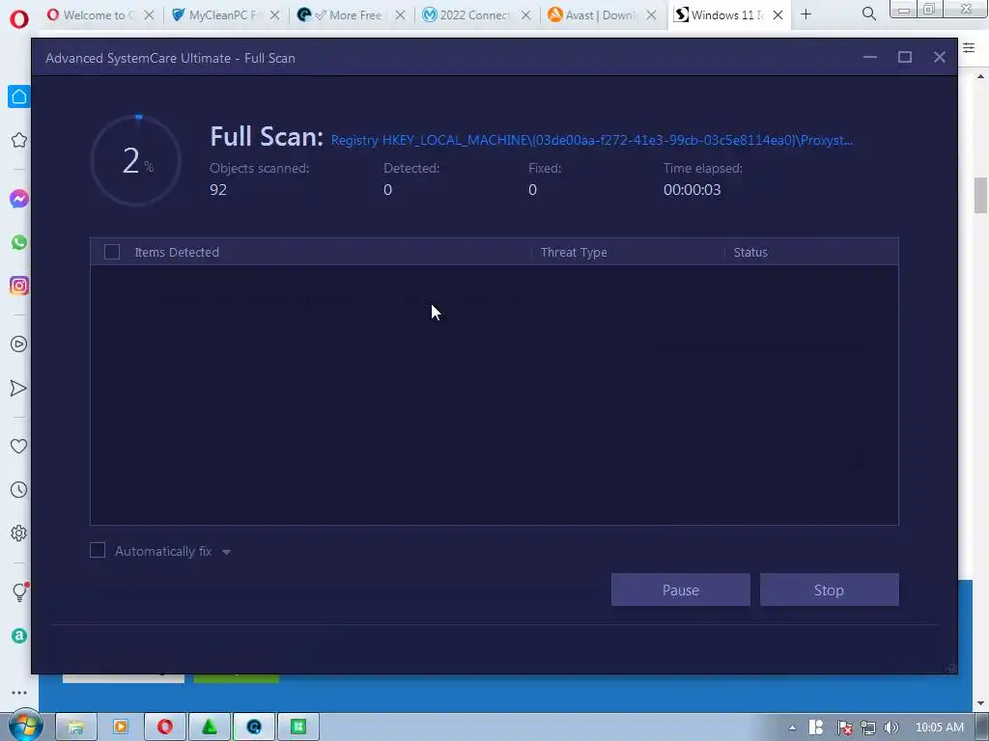Show hidden tray icons arrow

[x=792, y=727]
